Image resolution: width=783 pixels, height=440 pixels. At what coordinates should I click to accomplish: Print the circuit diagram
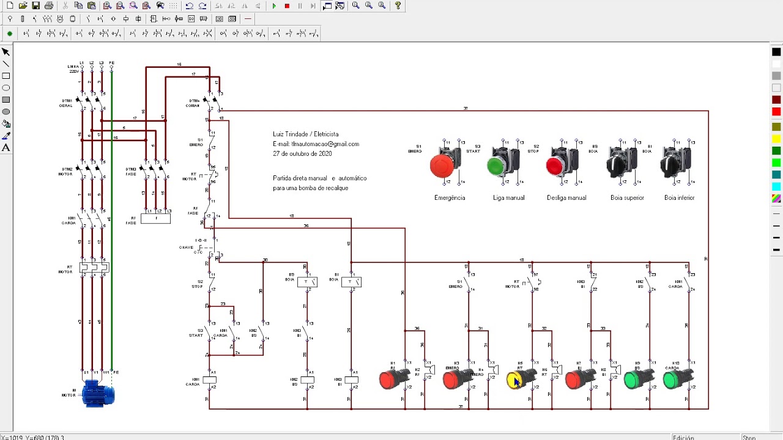[49, 5]
